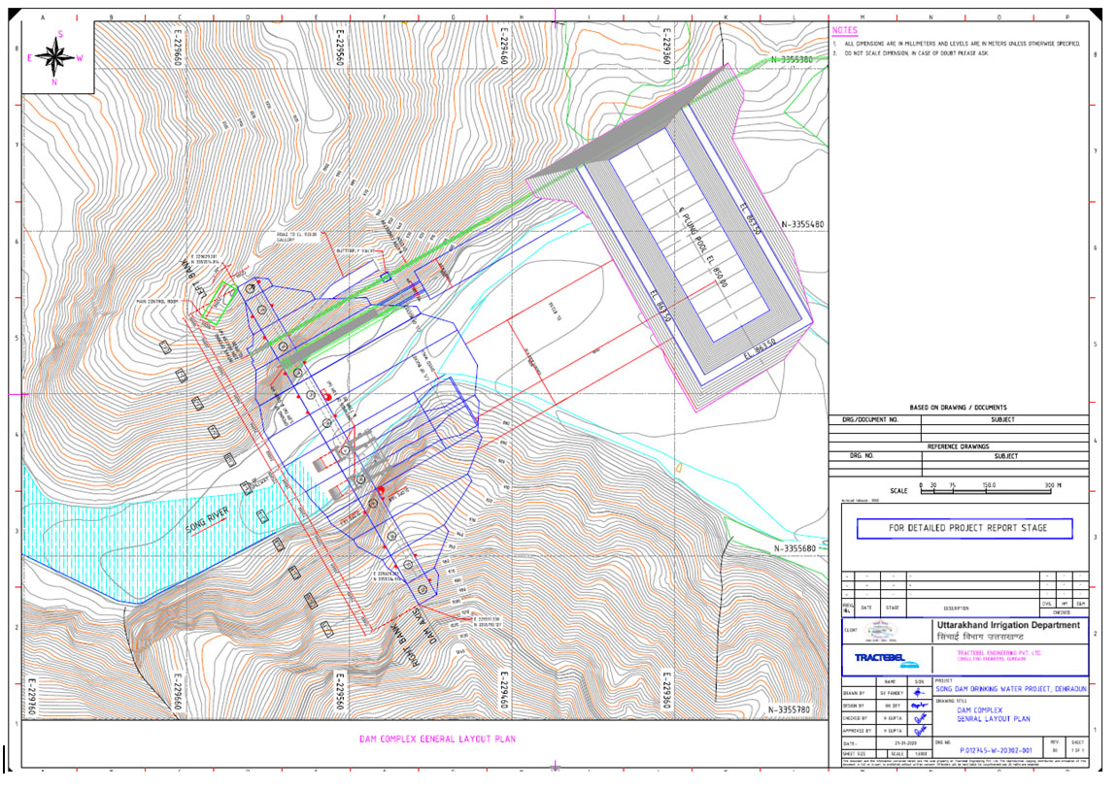Select the REFERENCE DRAWINGS table header

tap(957, 445)
